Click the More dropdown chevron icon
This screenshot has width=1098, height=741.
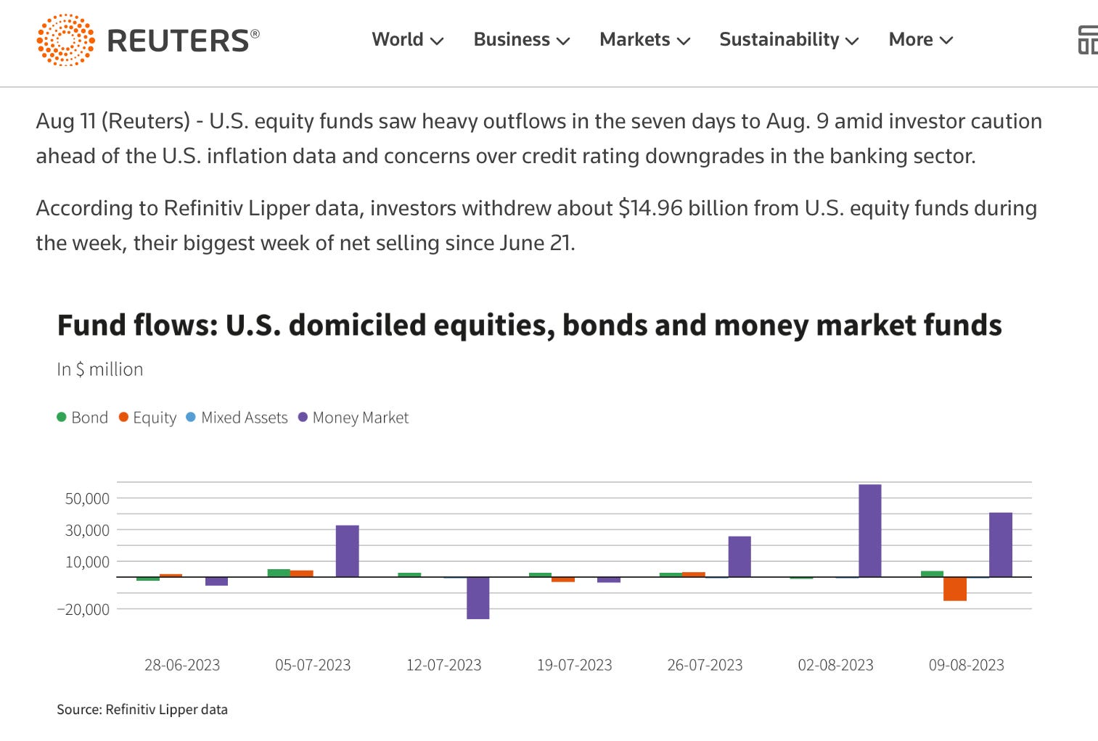click(x=947, y=42)
